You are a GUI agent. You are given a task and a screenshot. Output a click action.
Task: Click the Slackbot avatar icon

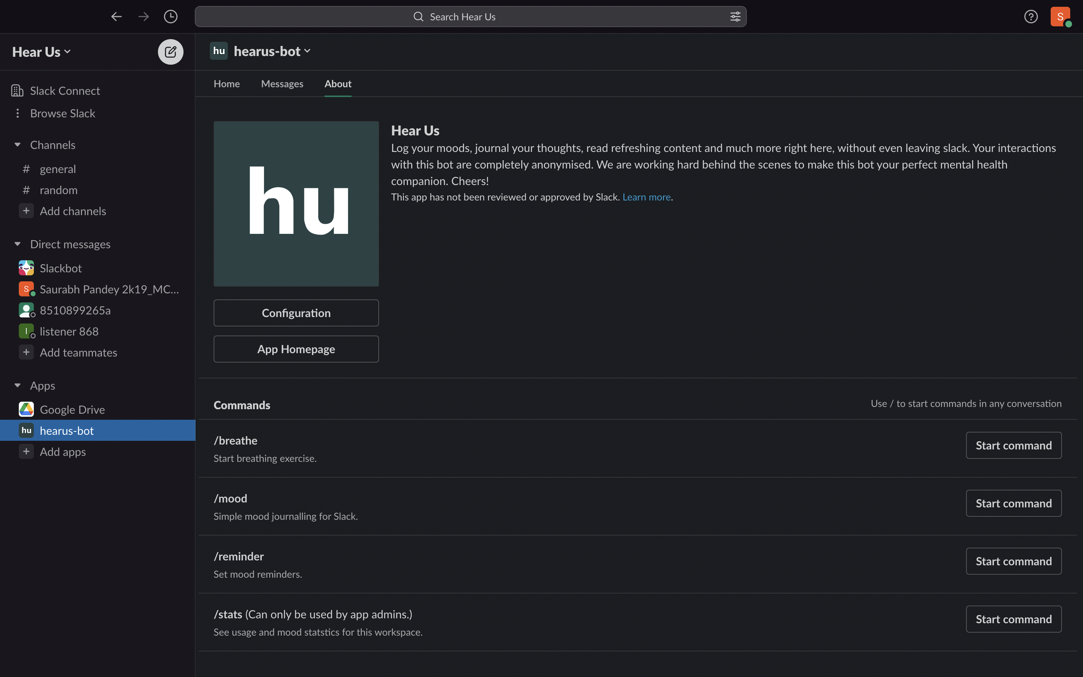pos(26,268)
